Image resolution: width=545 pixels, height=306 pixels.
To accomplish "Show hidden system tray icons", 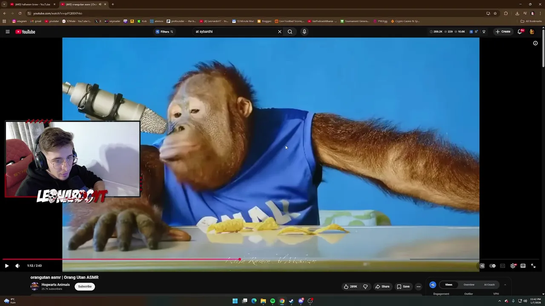I will 500,301.
